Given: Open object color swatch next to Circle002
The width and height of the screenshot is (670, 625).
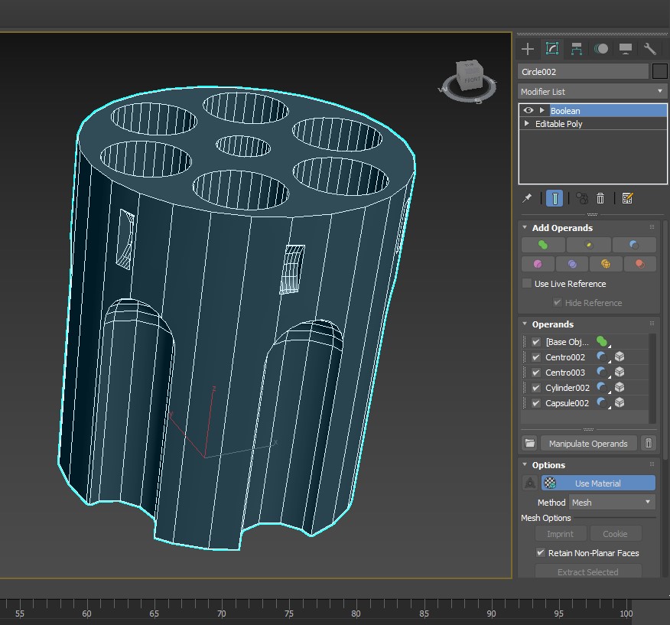Looking at the screenshot, I should tap(660, 72).
